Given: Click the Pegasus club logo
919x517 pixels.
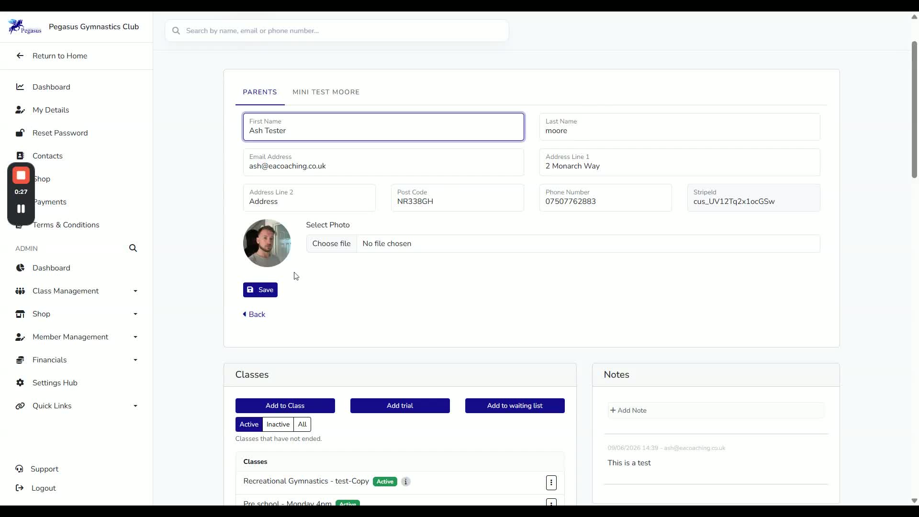Looking at the screenshot, I should 24,27.
